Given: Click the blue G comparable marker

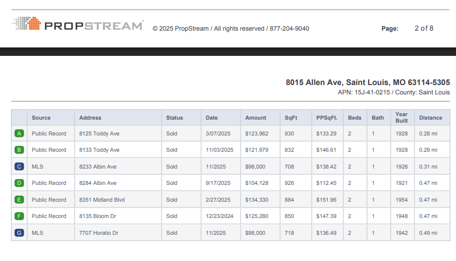Looking at the screenshot, I should tap(19, 233).
